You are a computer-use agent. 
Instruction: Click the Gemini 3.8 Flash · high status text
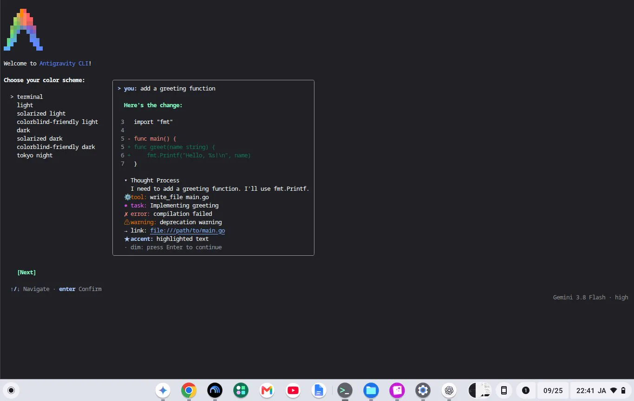(x=590, y=298)
